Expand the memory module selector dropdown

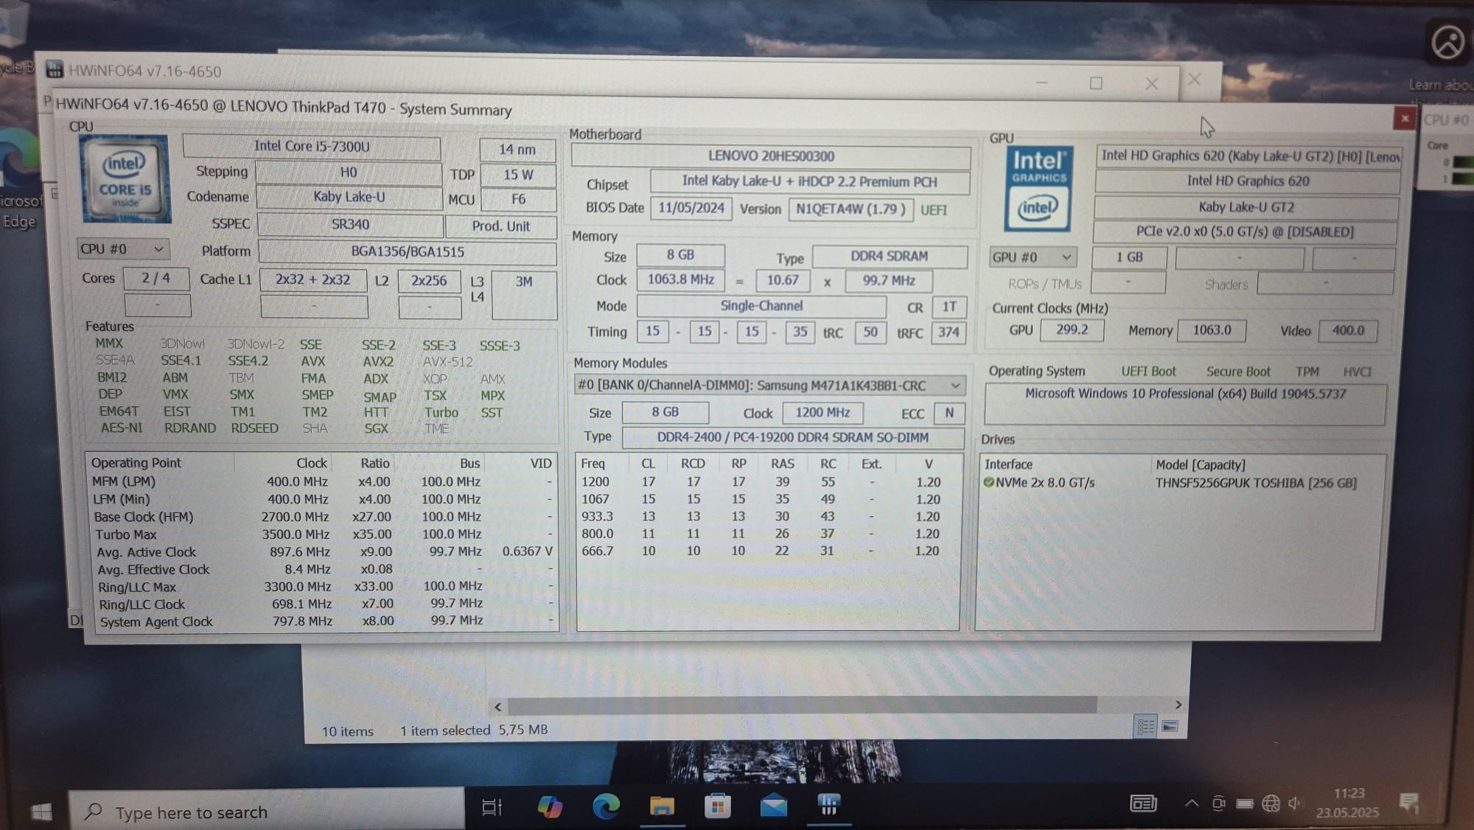click(x=769, y=386)
